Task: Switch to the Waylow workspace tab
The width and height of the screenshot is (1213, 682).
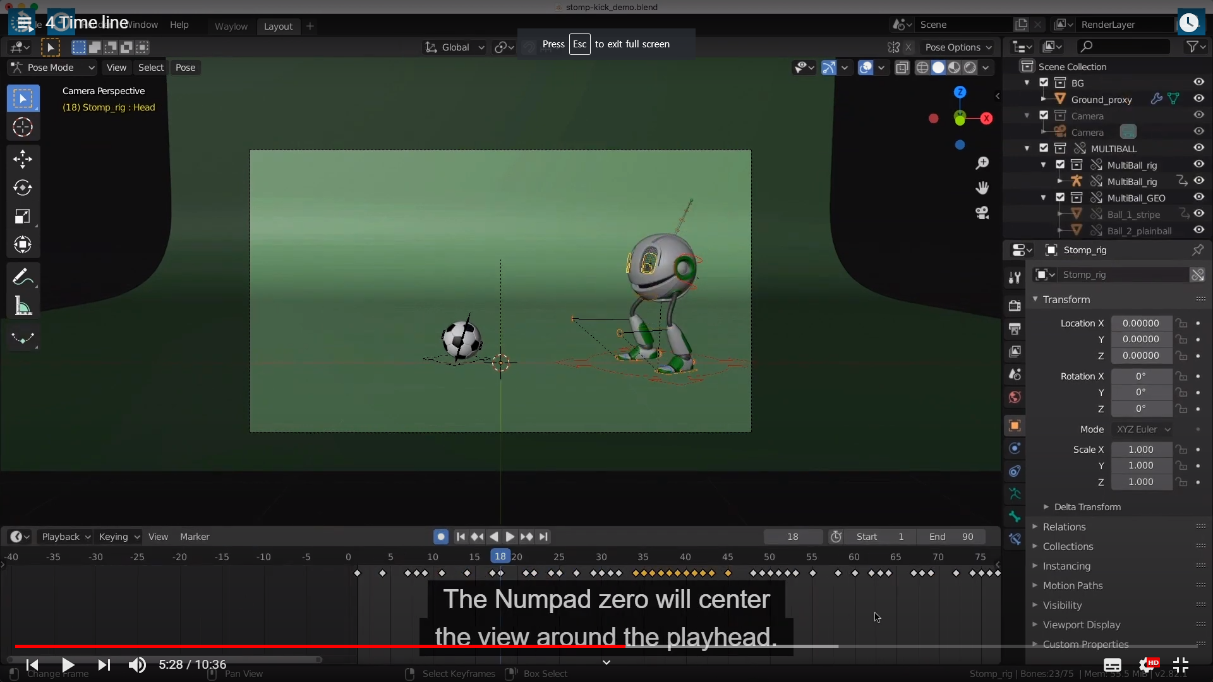Action: [x=231, y=26]
